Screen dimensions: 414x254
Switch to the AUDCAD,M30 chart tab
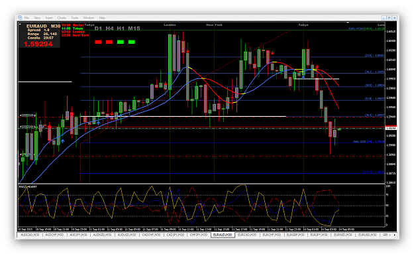click(x=30, y=235)
